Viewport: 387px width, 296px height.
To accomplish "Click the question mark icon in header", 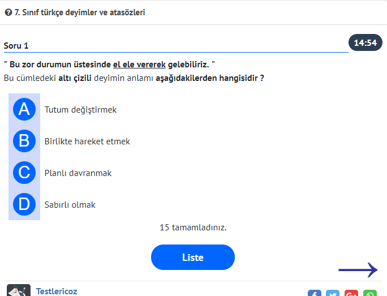I will point(8,12).
